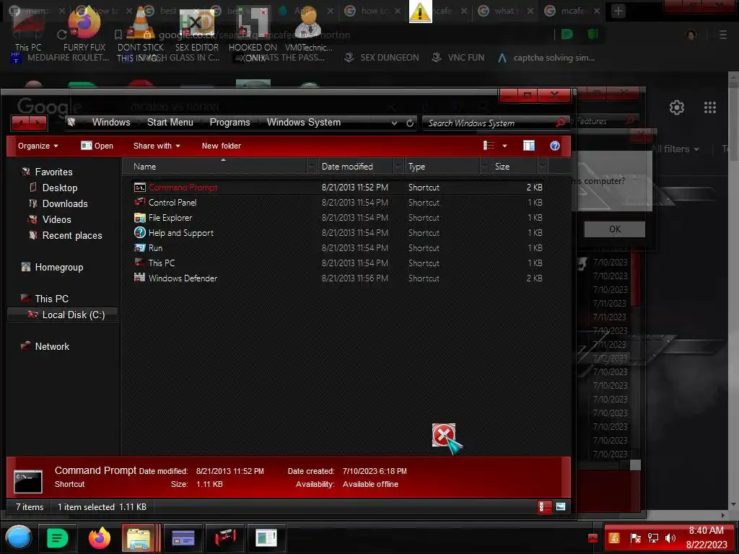Navigate to Start Menu in breadcrumb
The image size is (739, 554).
point(170,122)
